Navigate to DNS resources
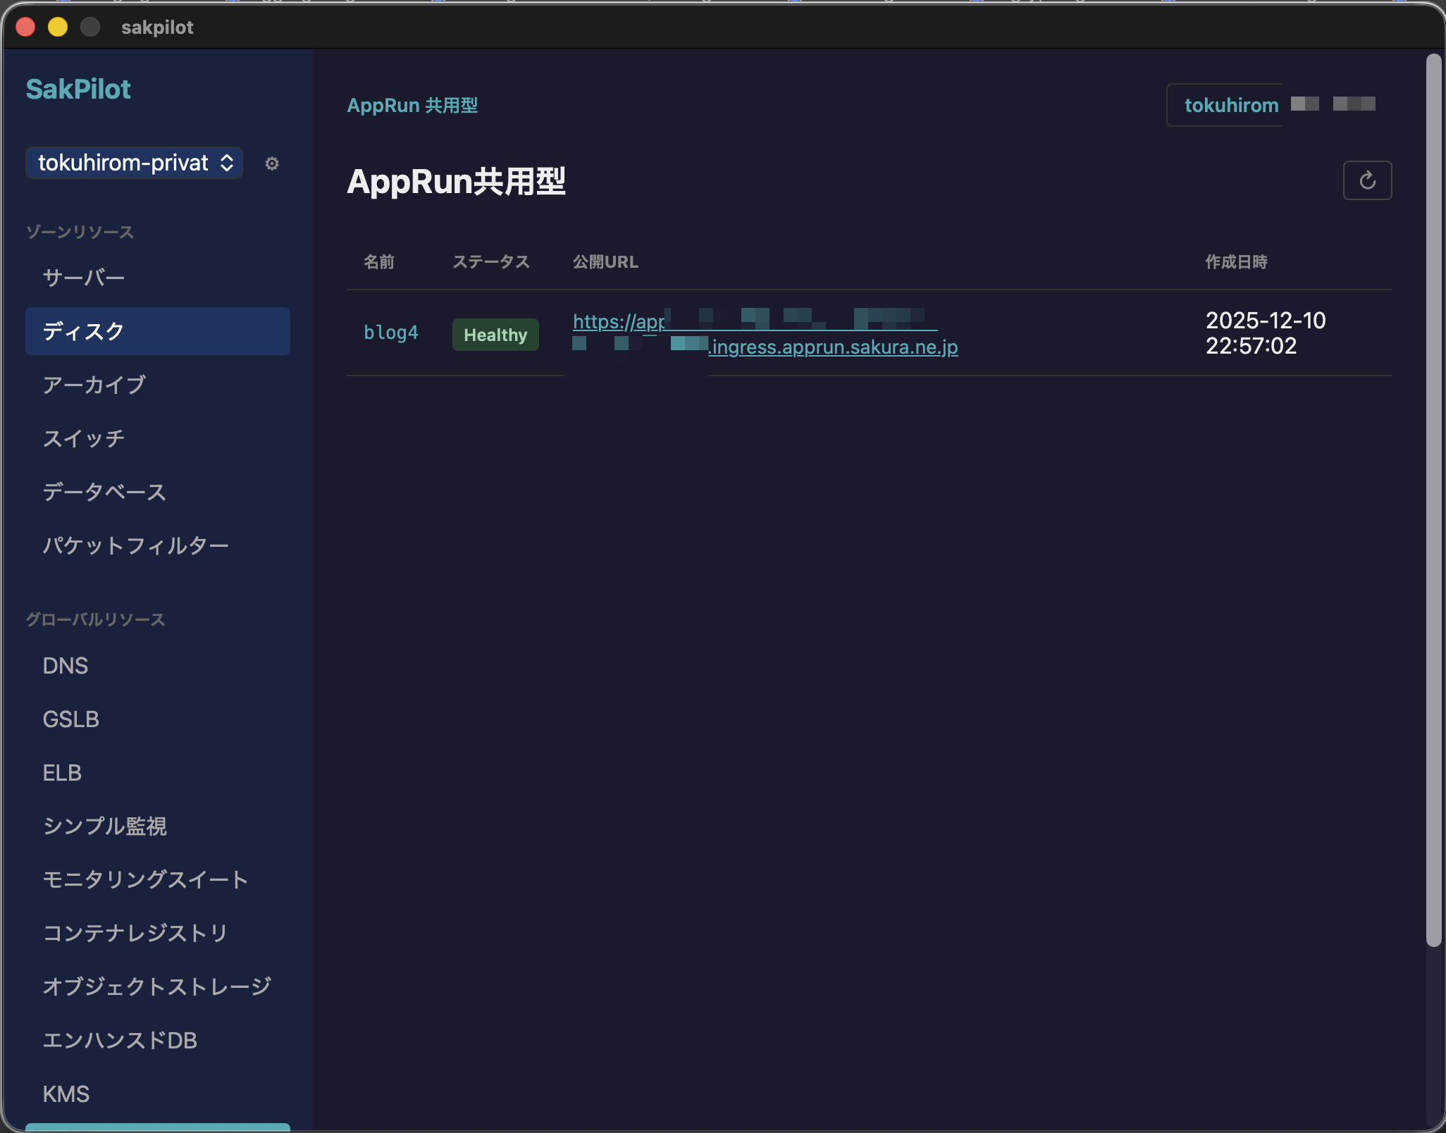The height and width of the screenshot is (1133, 1446). 65,666
